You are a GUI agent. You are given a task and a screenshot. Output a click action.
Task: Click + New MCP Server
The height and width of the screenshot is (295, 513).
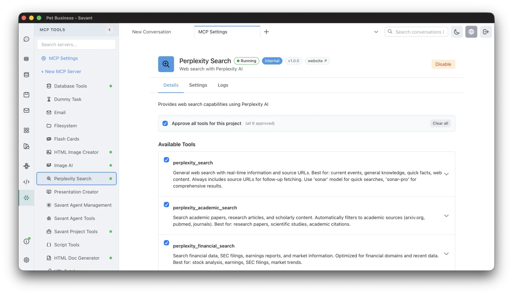coord(61,72)
